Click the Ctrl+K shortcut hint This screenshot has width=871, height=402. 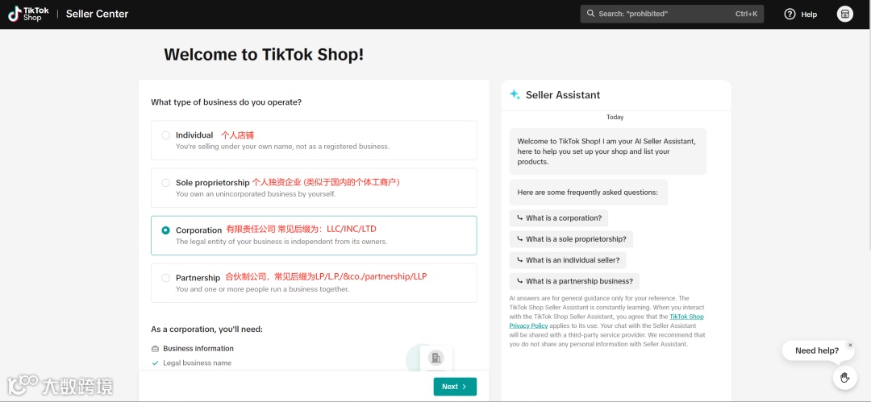click(x=746, y=14)
